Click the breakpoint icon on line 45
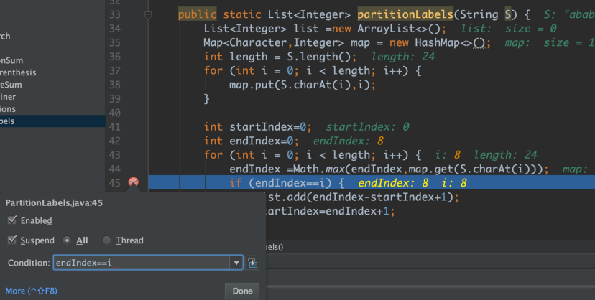Image resolution: width=595 pixels, height=300 pixels. click(x=133, y=183)
